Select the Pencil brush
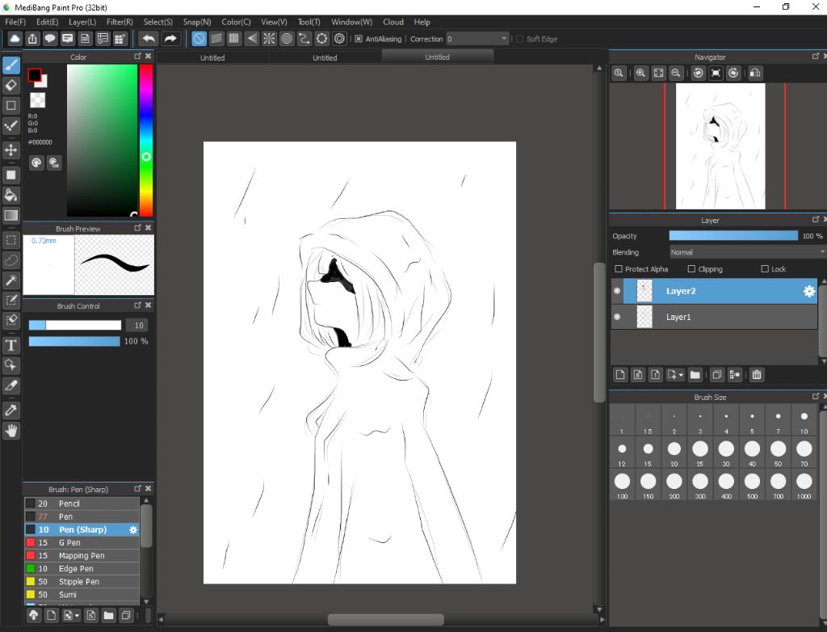Viewport: 827px width, 632px height. (x=82, y=503)
